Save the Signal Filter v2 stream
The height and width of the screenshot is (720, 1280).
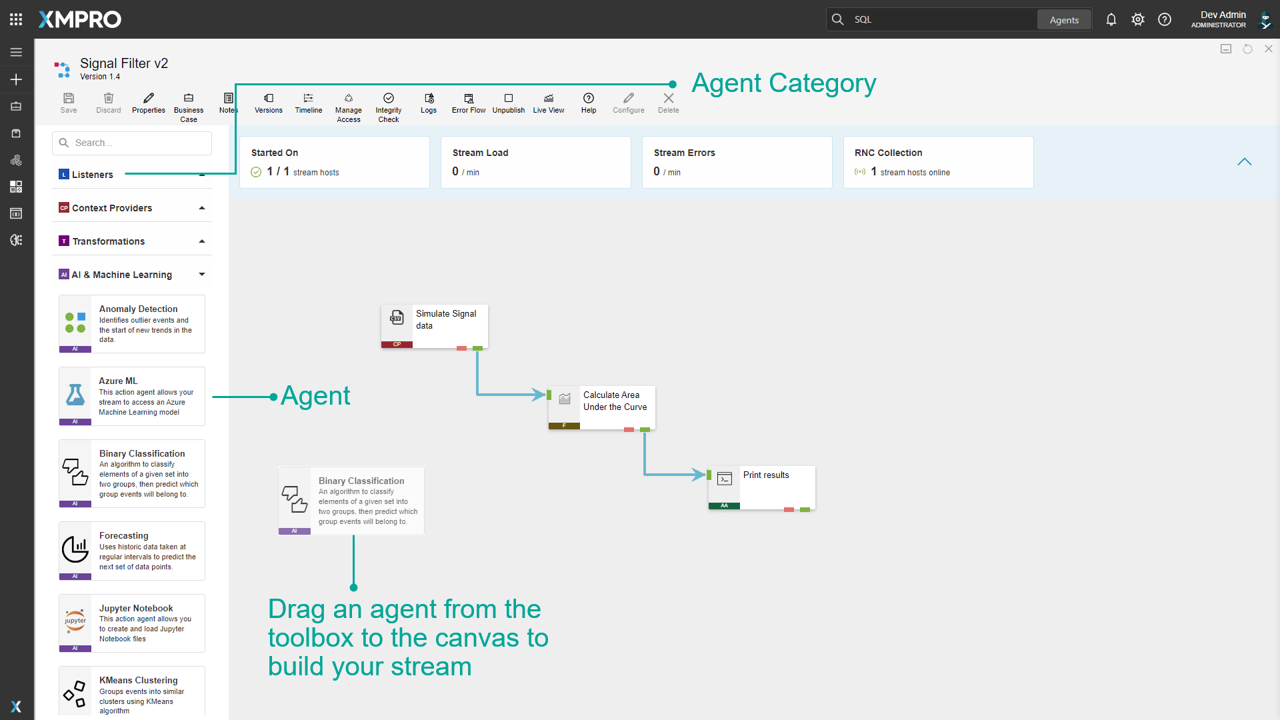pyautogui.click(x=68, y=103)
